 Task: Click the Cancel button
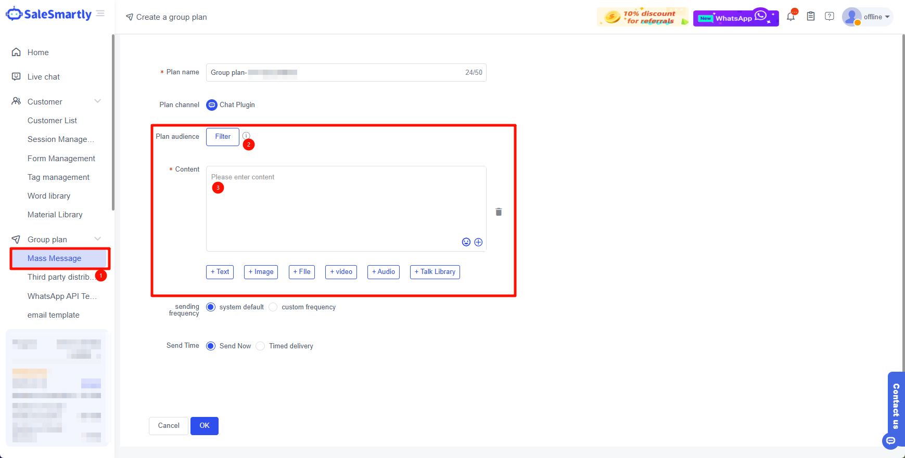169,426
